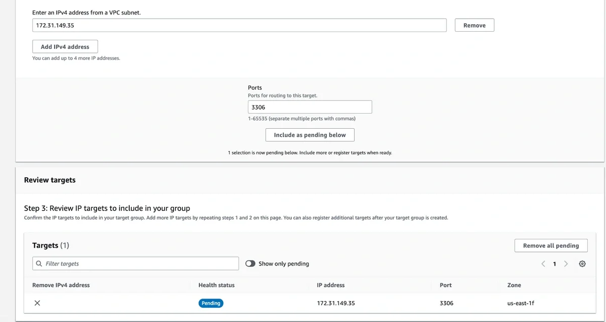Open table preferences gear icon
This screenshot has height=322, width=606.
(582, 264)
